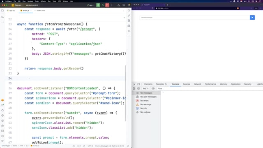
Task: Create live expression with eye icon
Action: pyautogui.click(x=153, y=88)
